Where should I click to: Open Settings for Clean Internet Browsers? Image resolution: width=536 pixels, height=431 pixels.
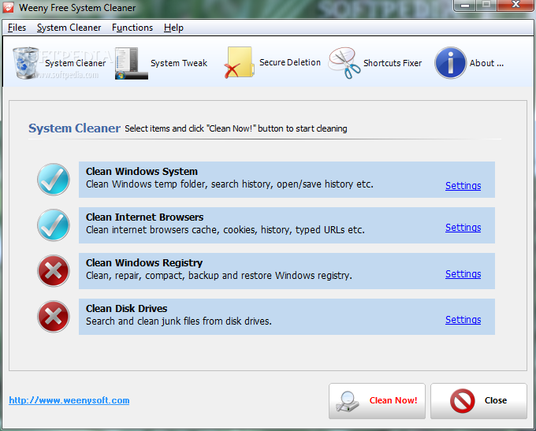(x=463, y=228)
